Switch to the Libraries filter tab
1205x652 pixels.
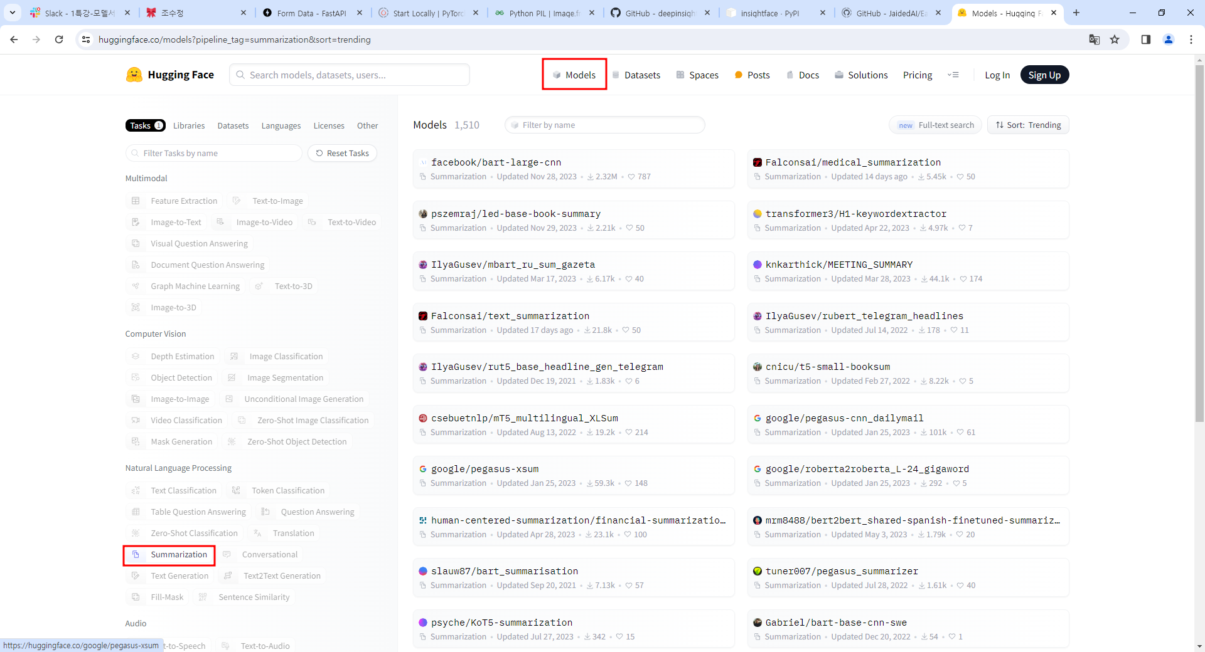[189, 125]
